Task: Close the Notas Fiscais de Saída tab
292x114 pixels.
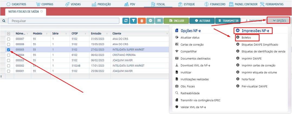Action: (x=41, y=12)
